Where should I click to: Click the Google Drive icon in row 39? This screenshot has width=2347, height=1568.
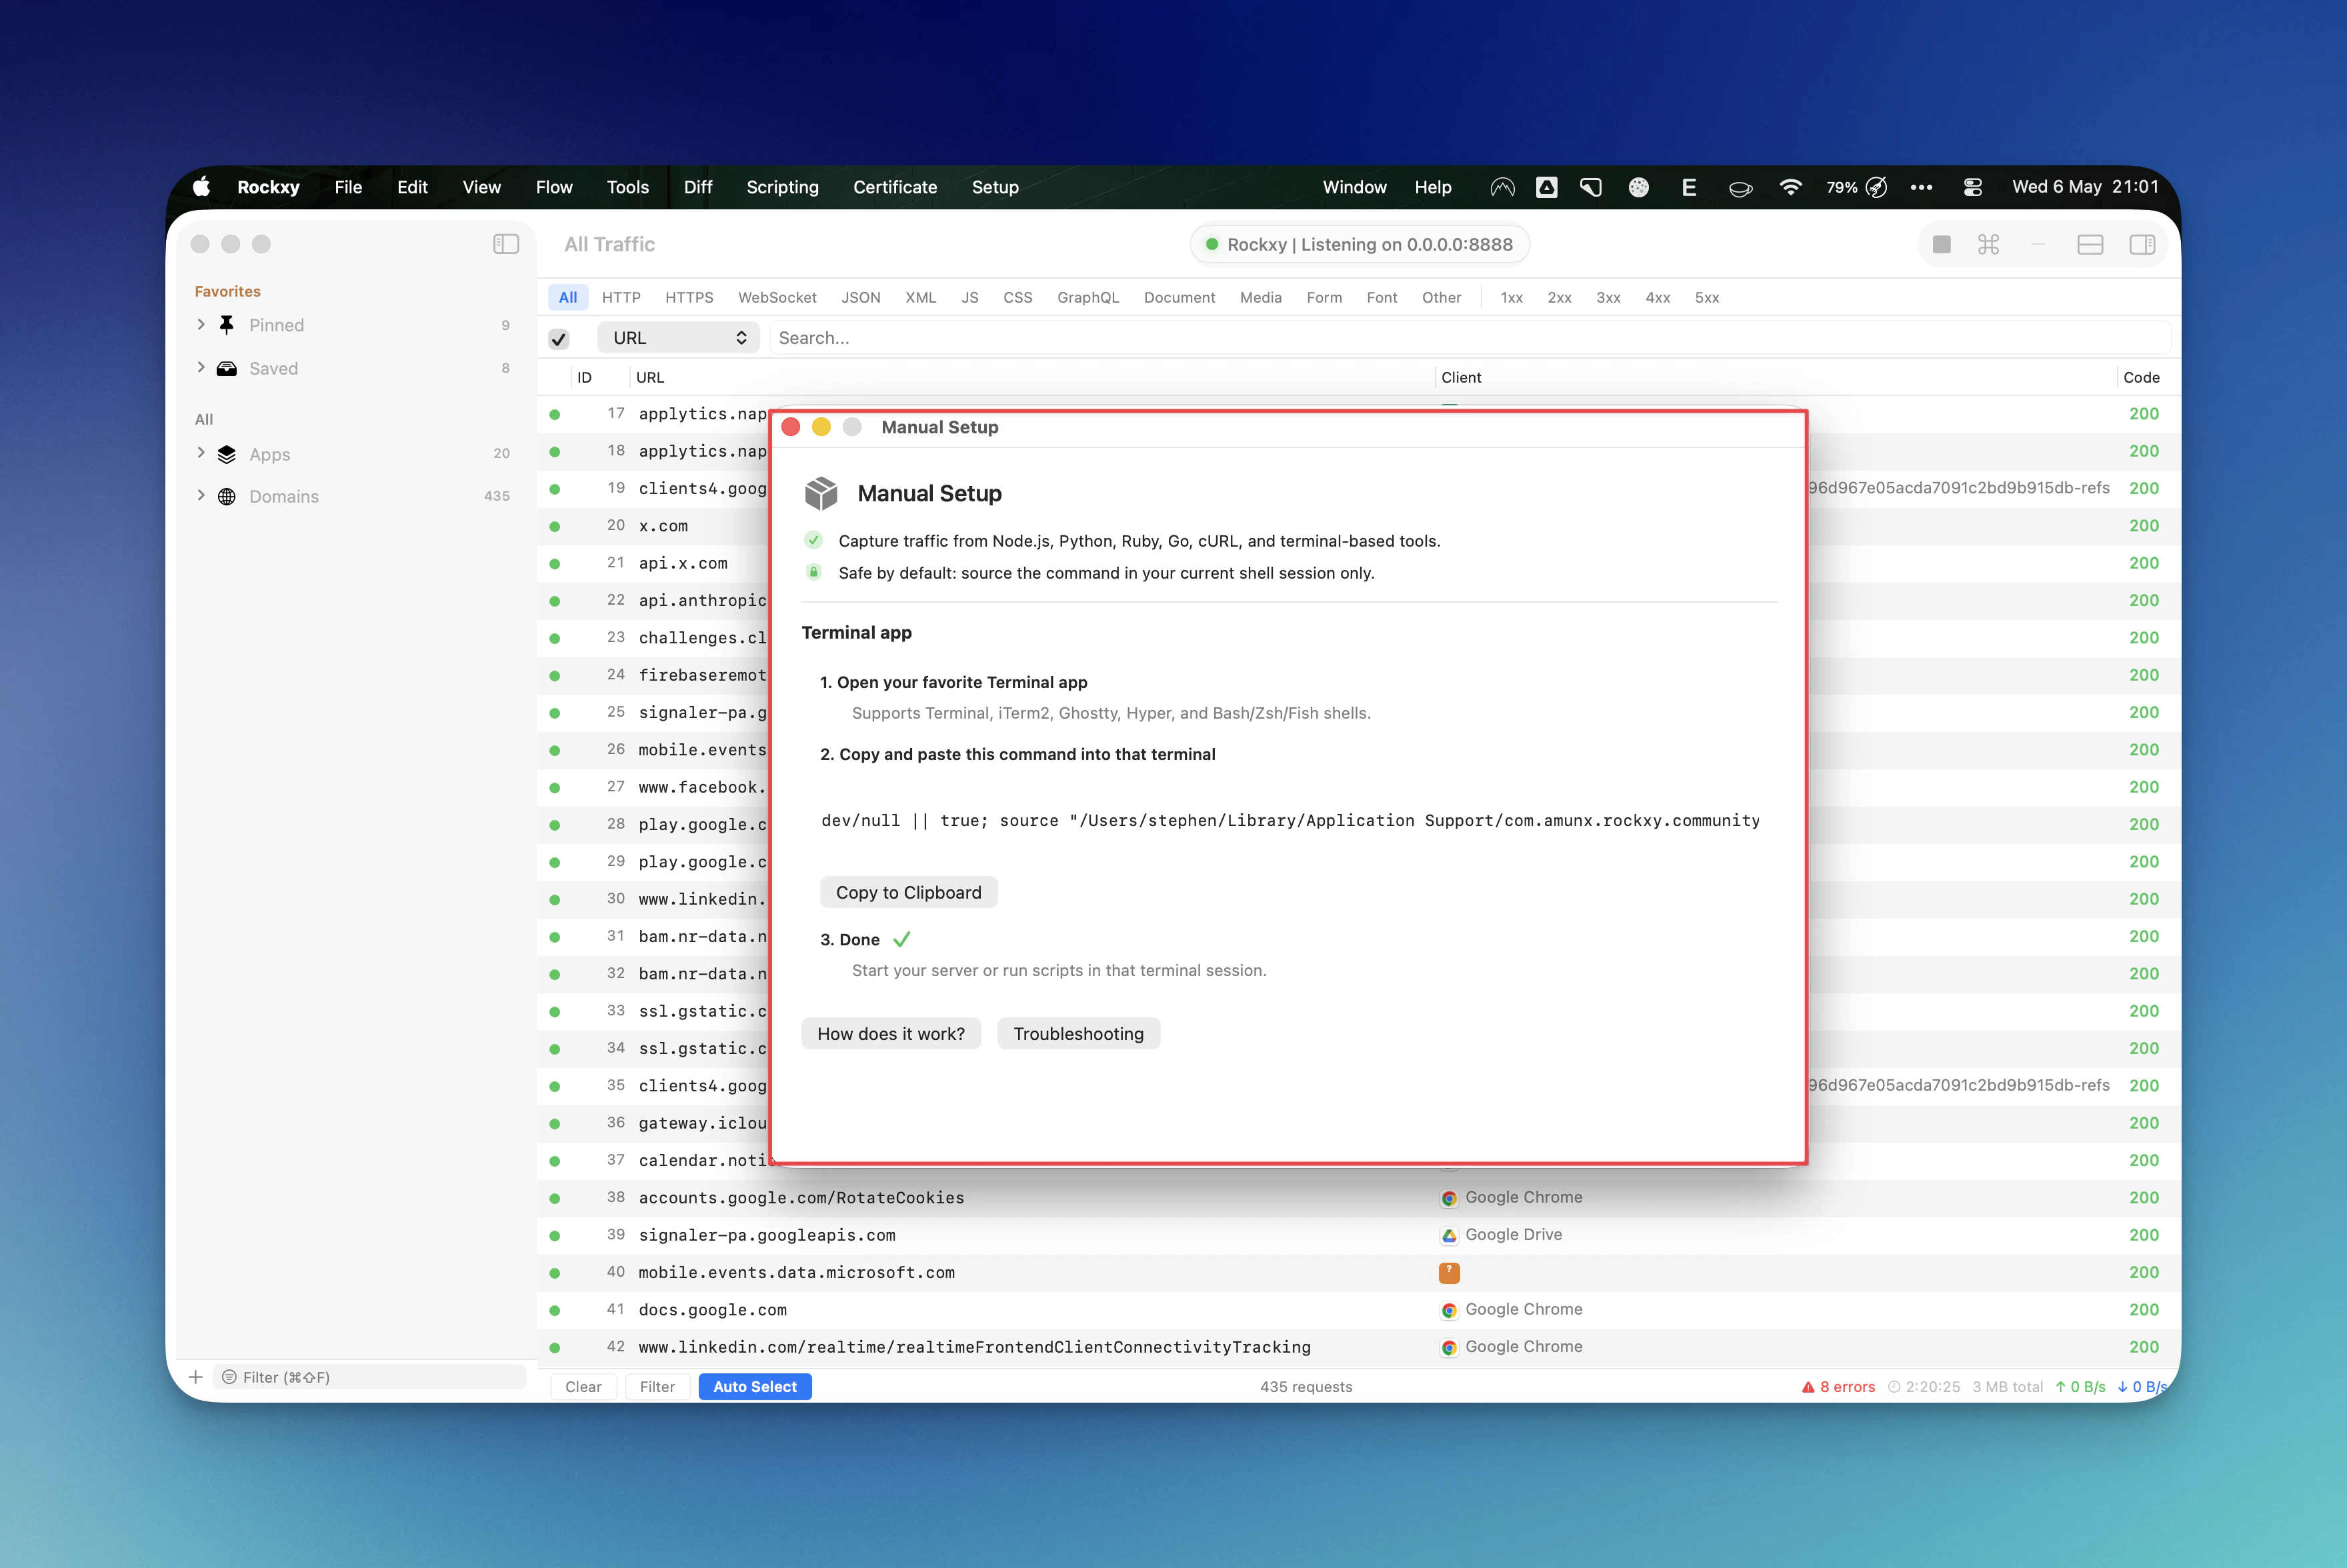[x=1449, y=1235]
